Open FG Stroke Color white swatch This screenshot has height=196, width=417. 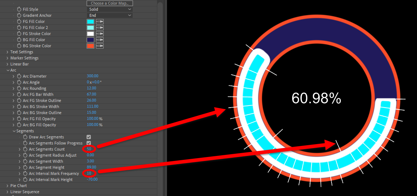90,34
